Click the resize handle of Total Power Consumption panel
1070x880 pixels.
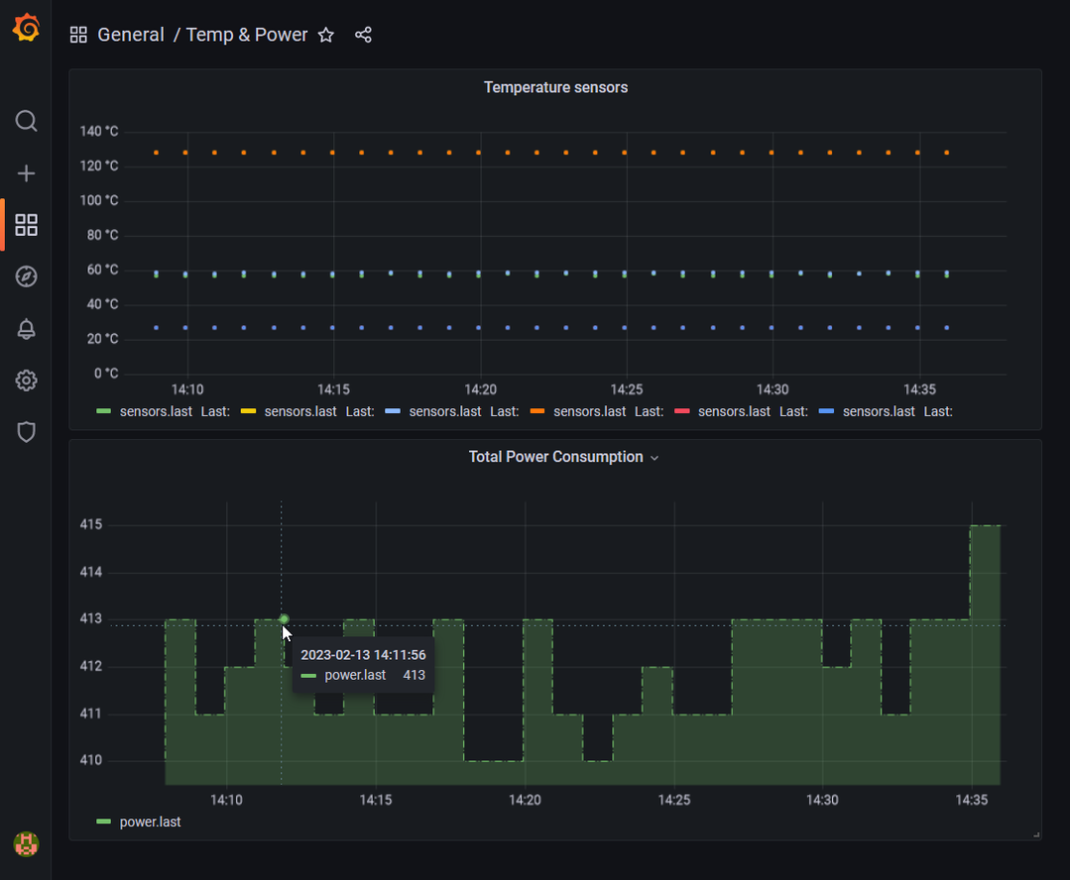click(1036, 835)
